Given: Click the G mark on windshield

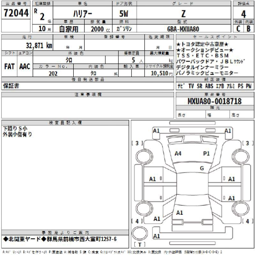Looking at the screenshot, I should [202, 168].
